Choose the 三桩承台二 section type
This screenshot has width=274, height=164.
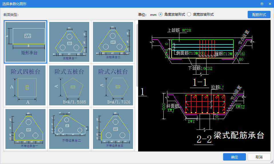click(113, 42)
